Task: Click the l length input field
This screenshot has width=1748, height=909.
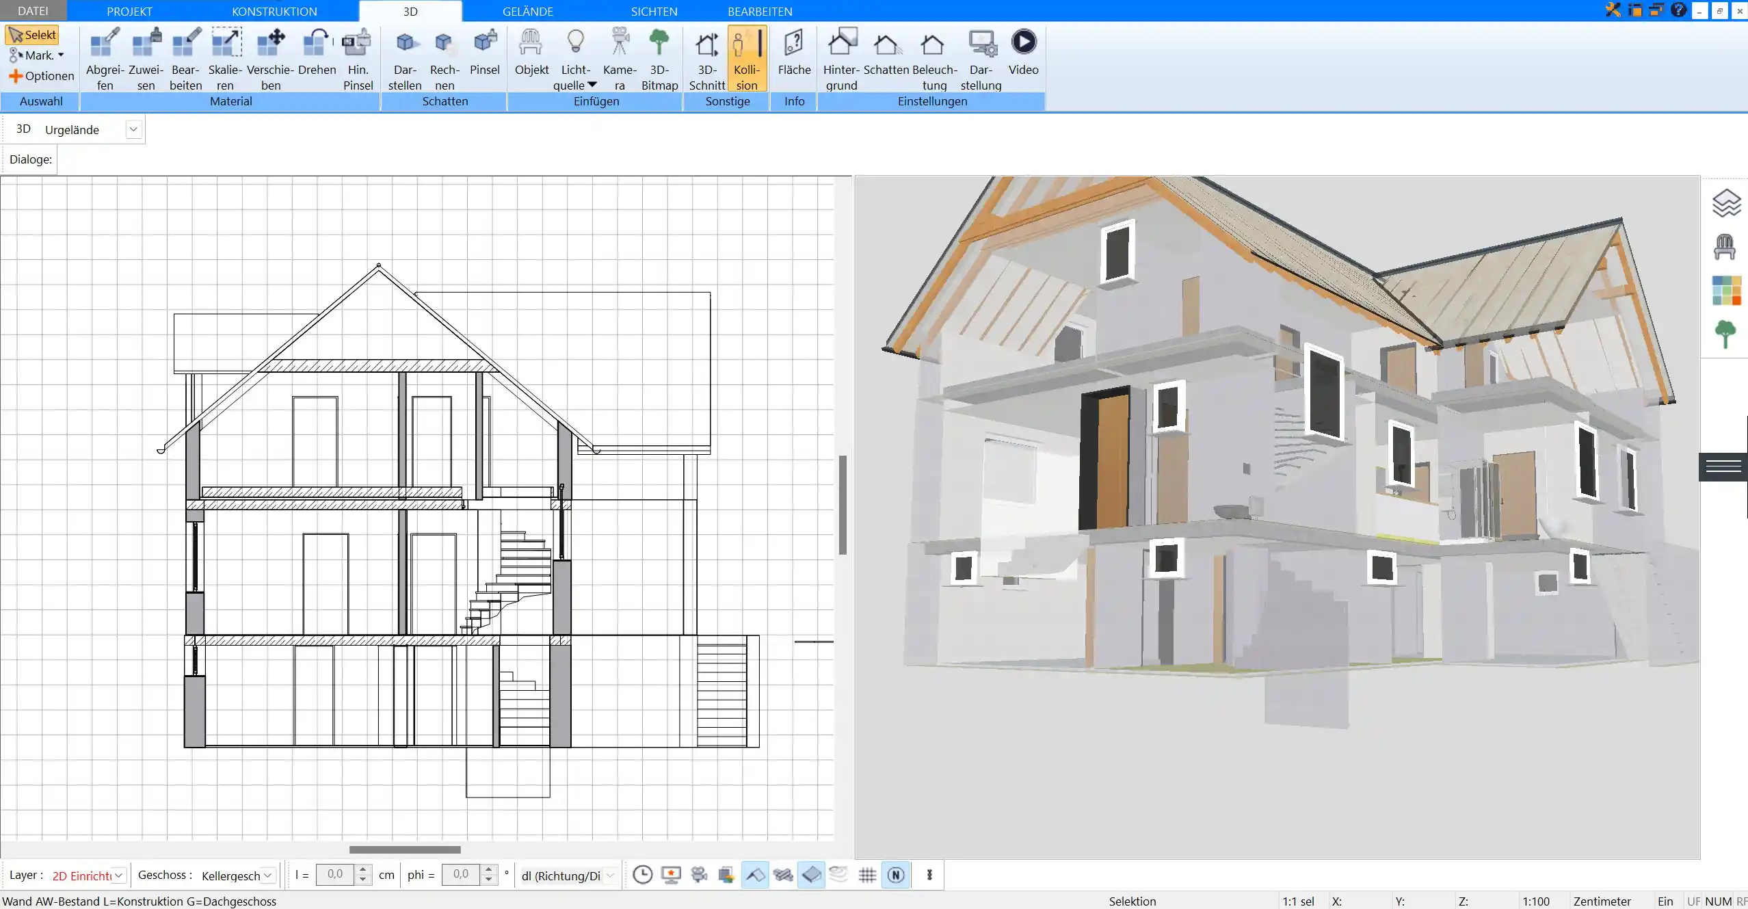Action: (336, 874)
